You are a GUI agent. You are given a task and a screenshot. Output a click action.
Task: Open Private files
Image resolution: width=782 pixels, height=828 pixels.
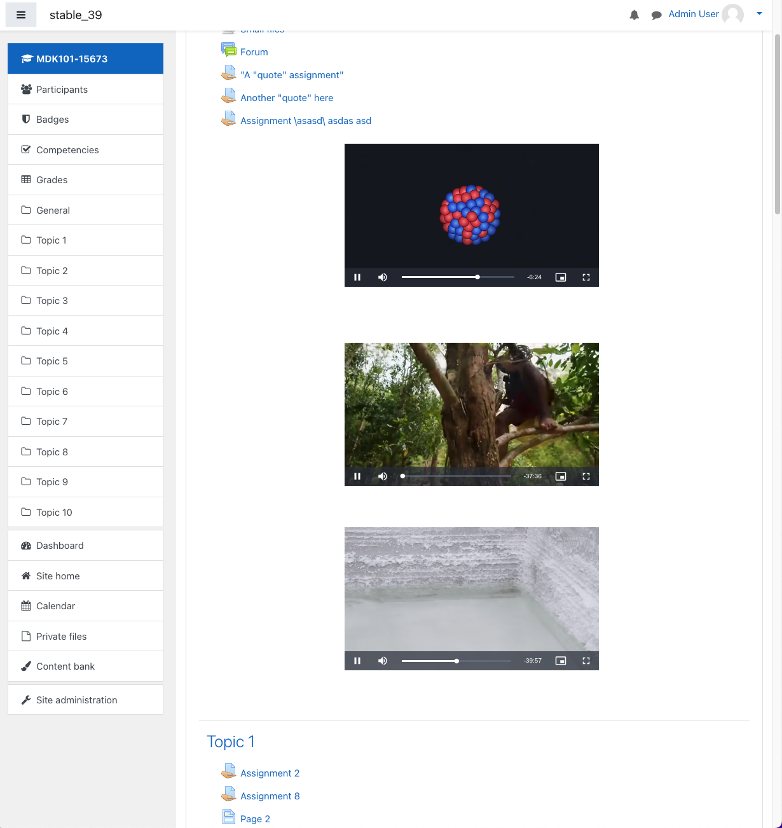click(85, 636)
